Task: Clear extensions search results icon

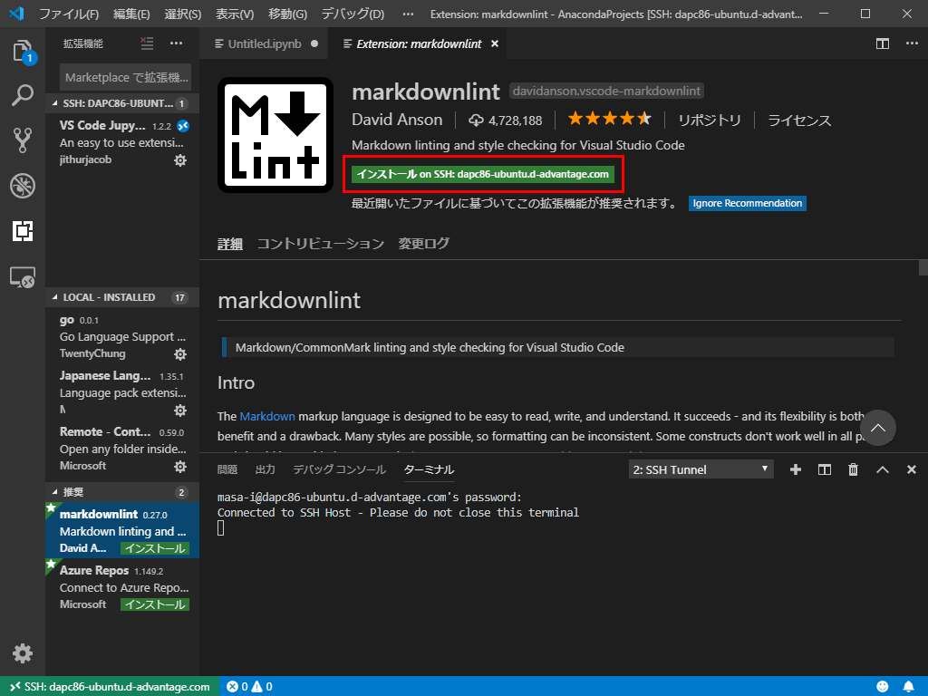Action: (x=147, y=43)
